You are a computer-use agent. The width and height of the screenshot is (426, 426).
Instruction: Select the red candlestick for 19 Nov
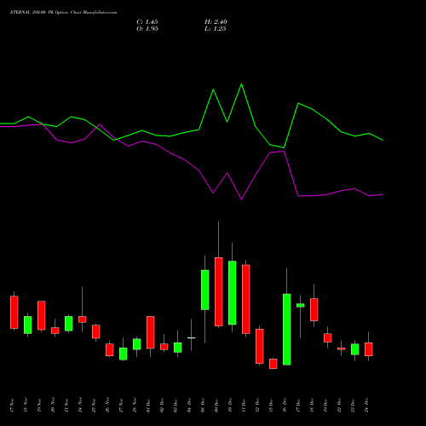click(42, 315)
